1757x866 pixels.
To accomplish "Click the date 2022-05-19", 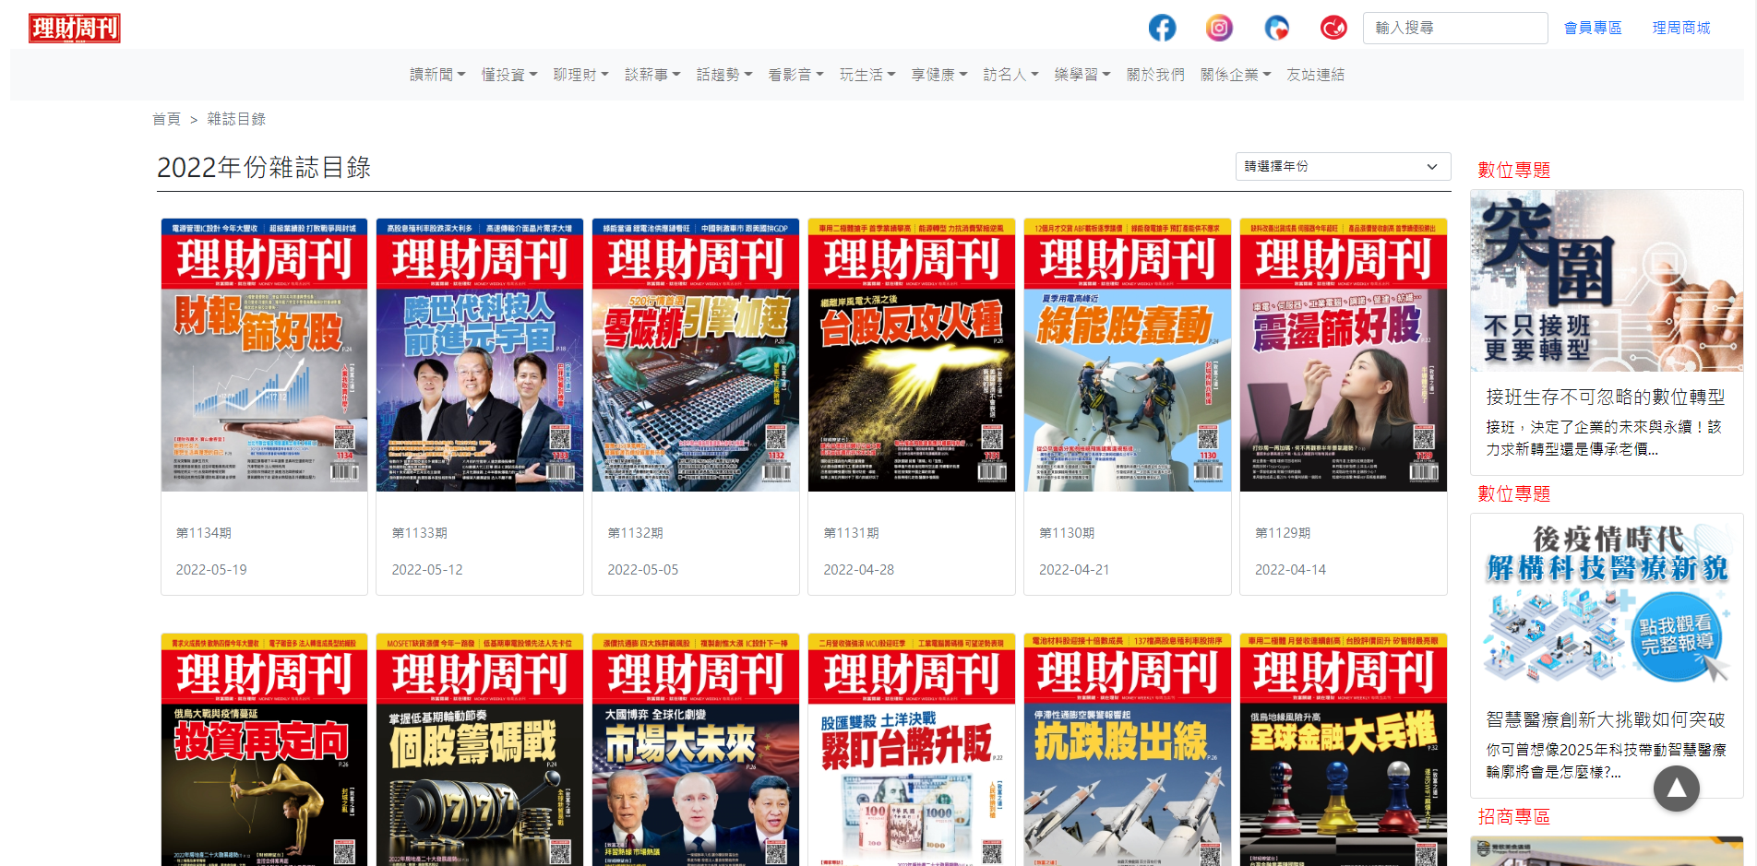I will point(211,570).
